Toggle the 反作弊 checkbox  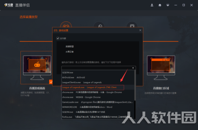click(58, 38)
